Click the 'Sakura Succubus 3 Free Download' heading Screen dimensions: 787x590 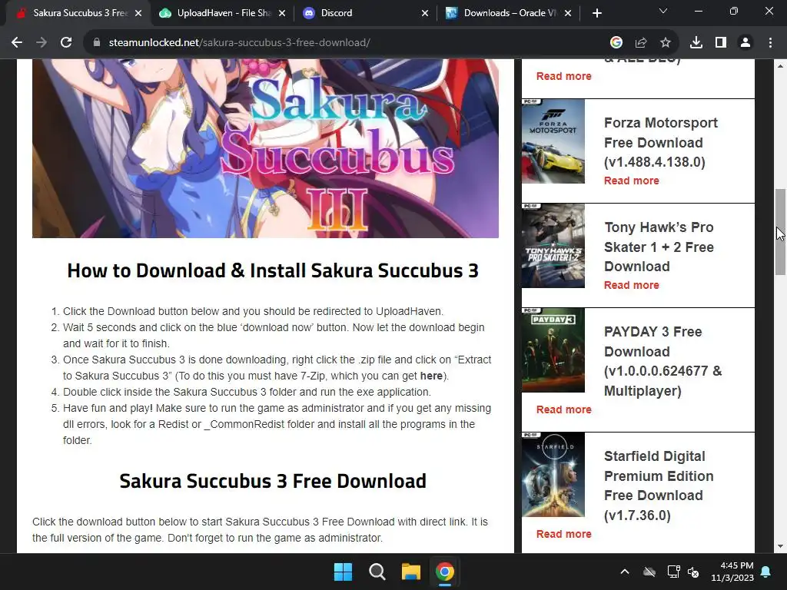(273, 481)
